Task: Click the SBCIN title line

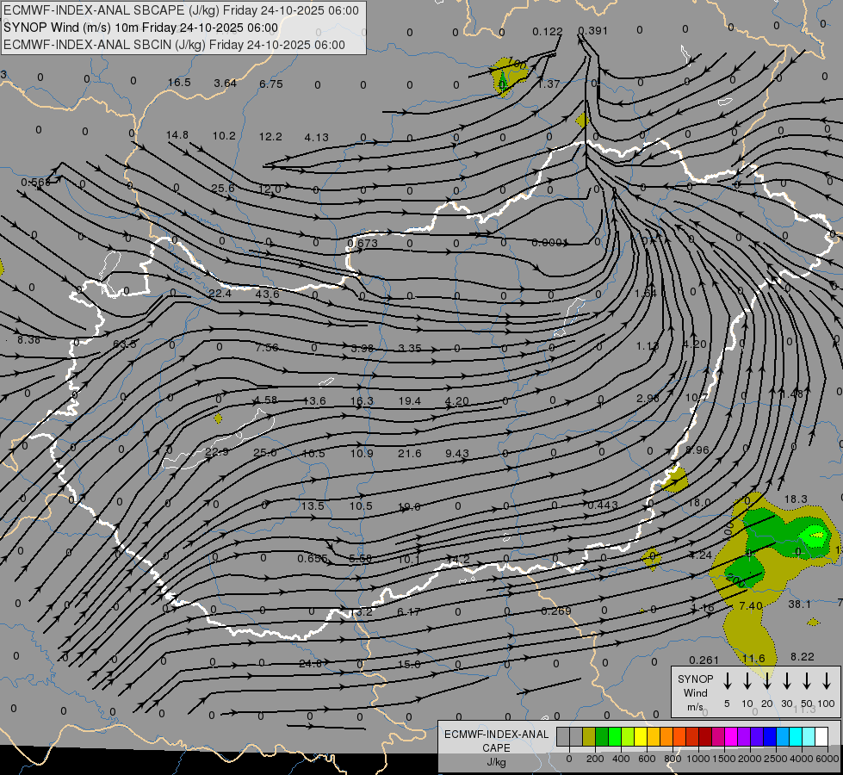Action: (174, 45)
